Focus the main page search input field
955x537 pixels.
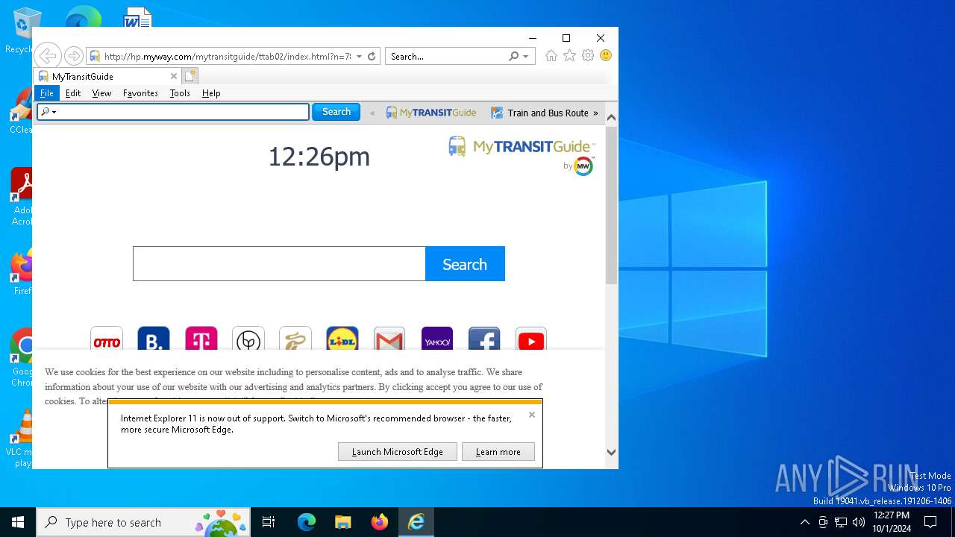coord(279,264)
